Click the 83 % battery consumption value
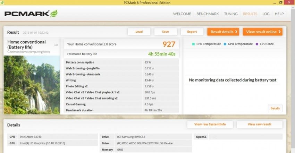 click(148, 62)
